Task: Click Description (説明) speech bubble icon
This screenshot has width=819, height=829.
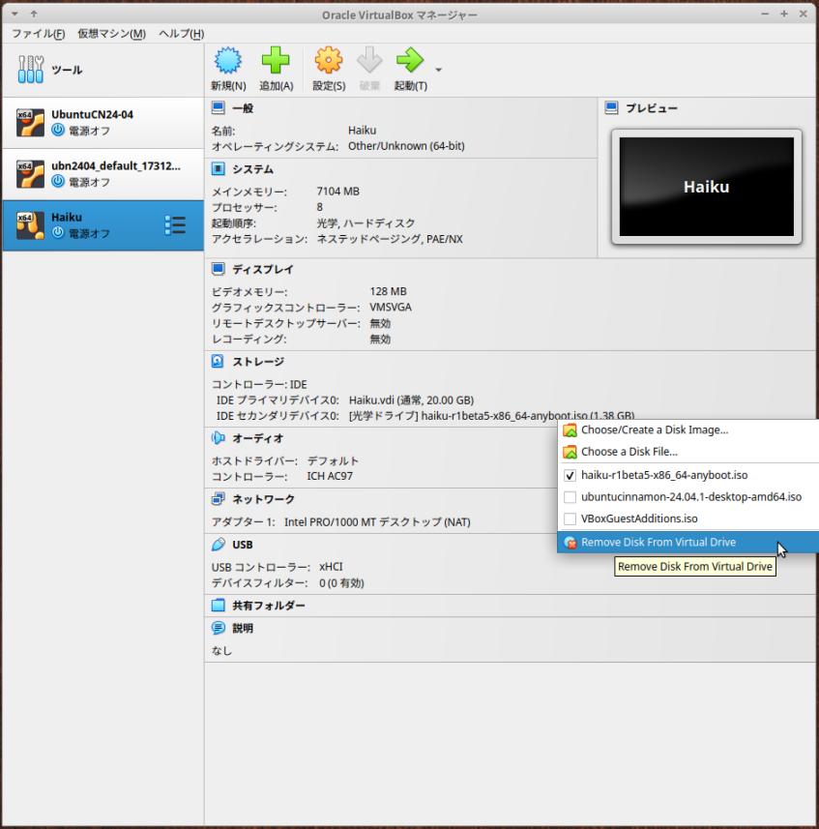Action: click(218, 628)
